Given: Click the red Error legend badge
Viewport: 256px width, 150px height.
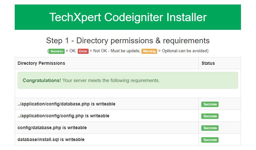Looking at the screenshot, I should point(83,51).
